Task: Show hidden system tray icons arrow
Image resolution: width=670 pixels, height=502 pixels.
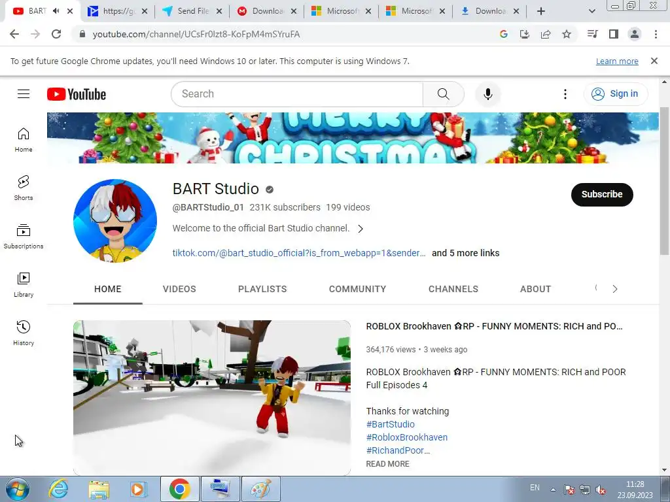Action: (x=553, y=489)
